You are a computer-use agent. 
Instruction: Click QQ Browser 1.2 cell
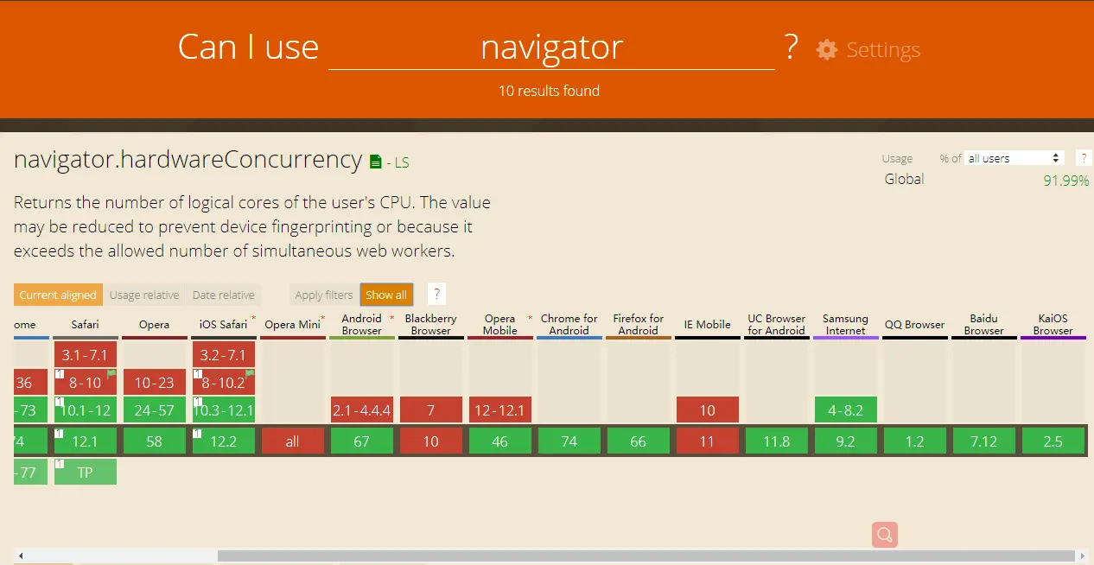click(x=915, y=441)
